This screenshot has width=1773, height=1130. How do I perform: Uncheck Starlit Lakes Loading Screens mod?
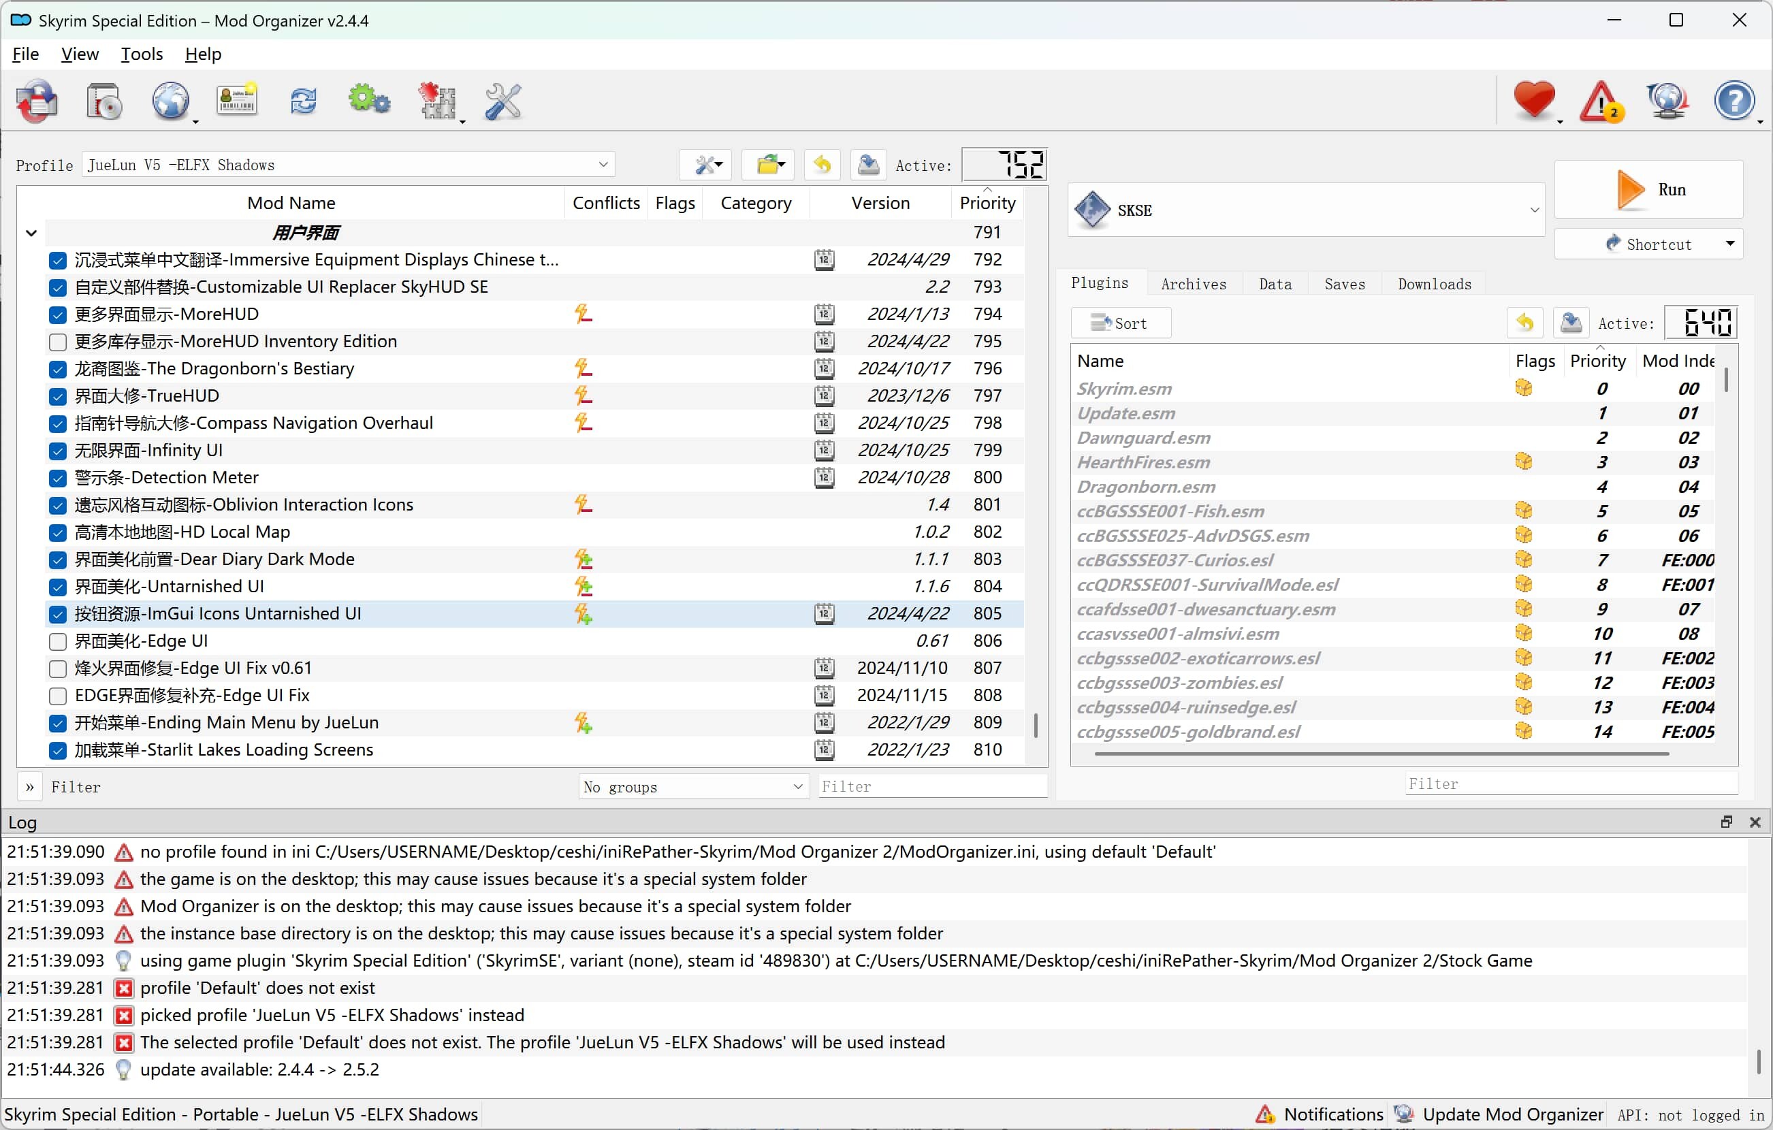pyautogui.click(x=57, y=751)
